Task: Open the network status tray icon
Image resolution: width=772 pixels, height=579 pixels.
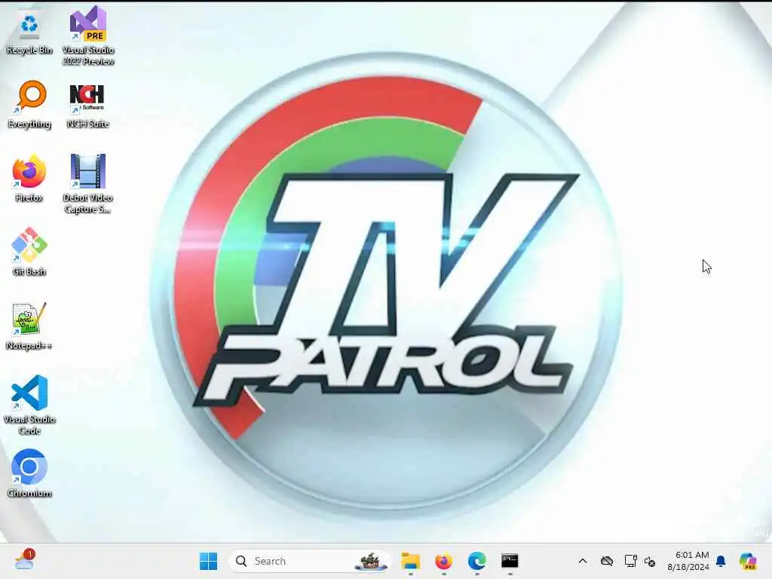Action: (x=630, y=561)
